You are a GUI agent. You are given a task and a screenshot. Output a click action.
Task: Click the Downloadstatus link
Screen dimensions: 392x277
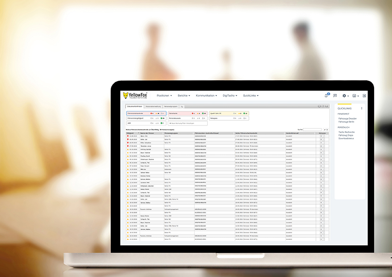coord(347,139)
